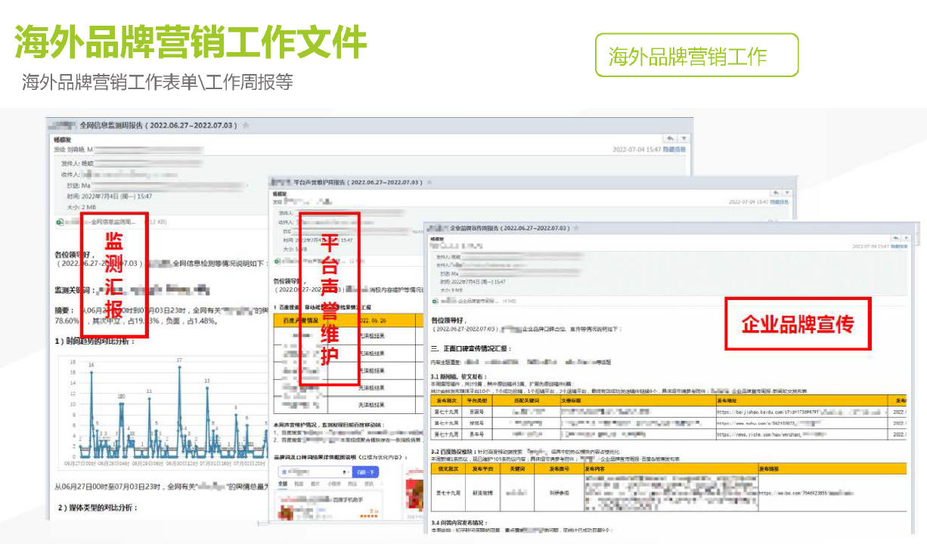This screenshot has height=544, width=927.
Task: Open reply options dropdown in 全网信息监测周报告 email
Action: pos(683,138)
